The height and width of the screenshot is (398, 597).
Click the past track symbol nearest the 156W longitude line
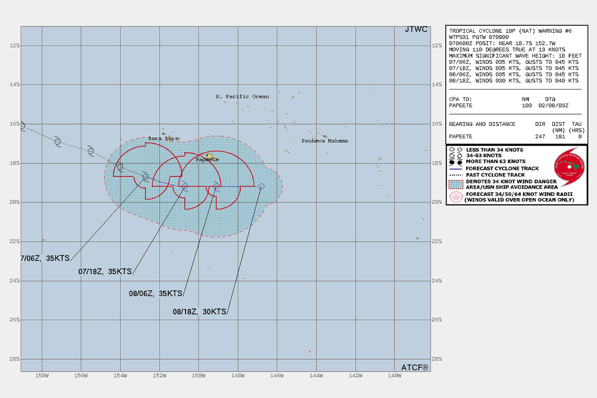91,151
